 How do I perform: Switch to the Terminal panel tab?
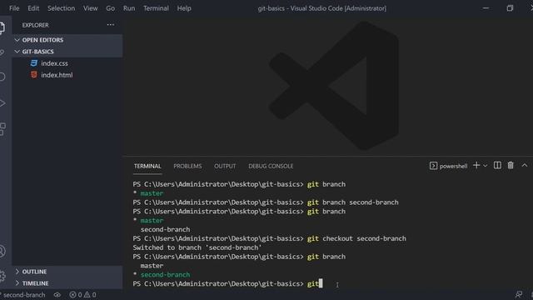point(147,166)
